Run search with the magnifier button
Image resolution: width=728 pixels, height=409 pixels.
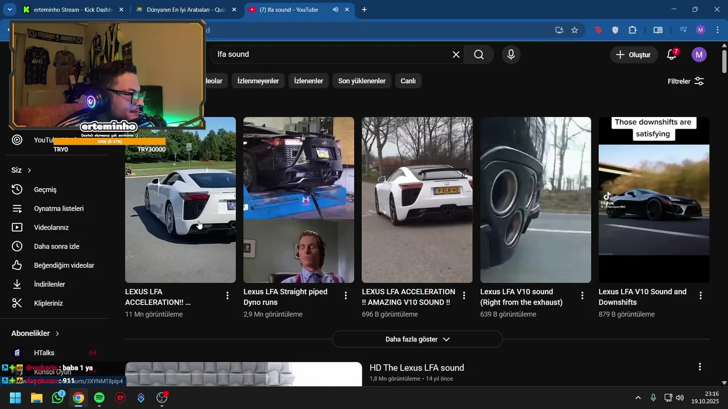tap(479, 55)
